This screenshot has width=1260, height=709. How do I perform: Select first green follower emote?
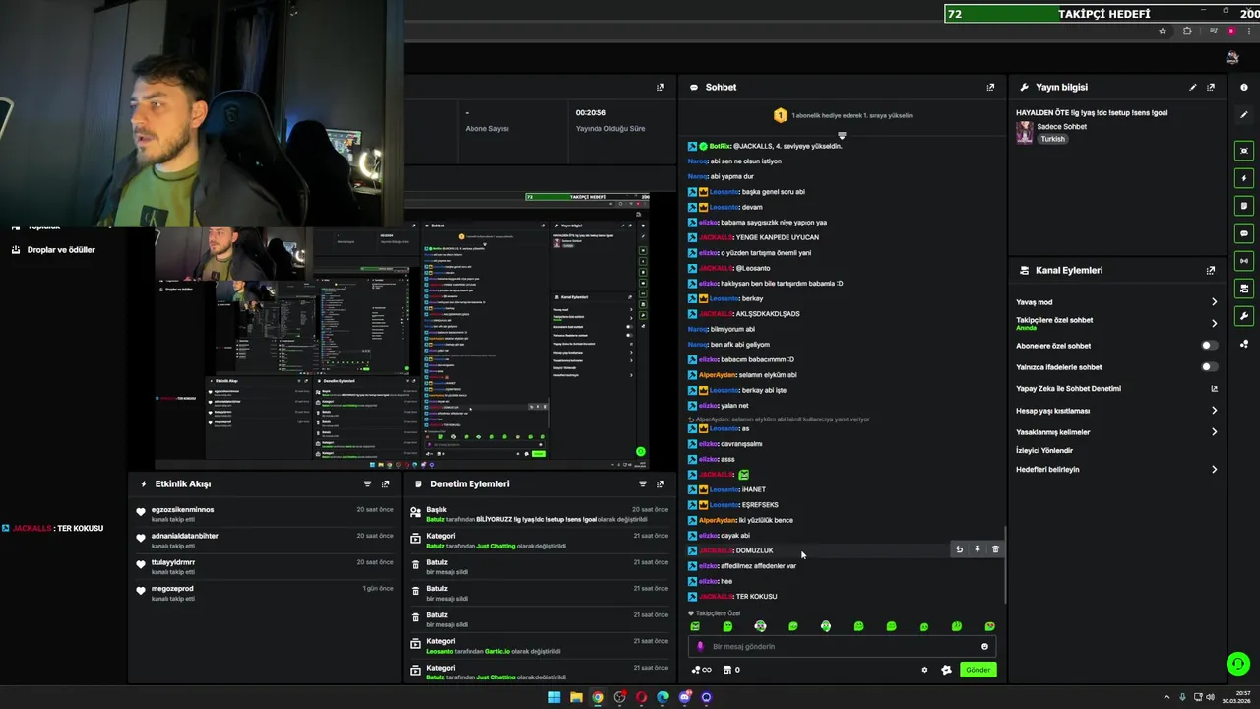(x=695, y=626)
